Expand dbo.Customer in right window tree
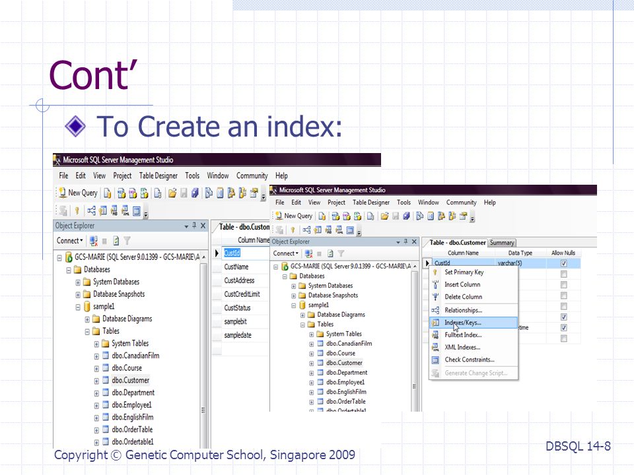Image resolution: width=634 pixels, height=475 pixels. pos(311,364)
